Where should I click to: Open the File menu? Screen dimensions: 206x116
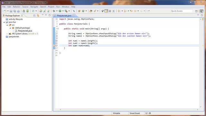[4, 7]
